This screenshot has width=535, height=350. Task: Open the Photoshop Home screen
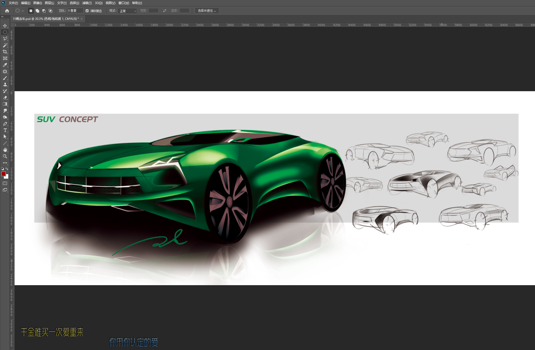tap(7, 11)
